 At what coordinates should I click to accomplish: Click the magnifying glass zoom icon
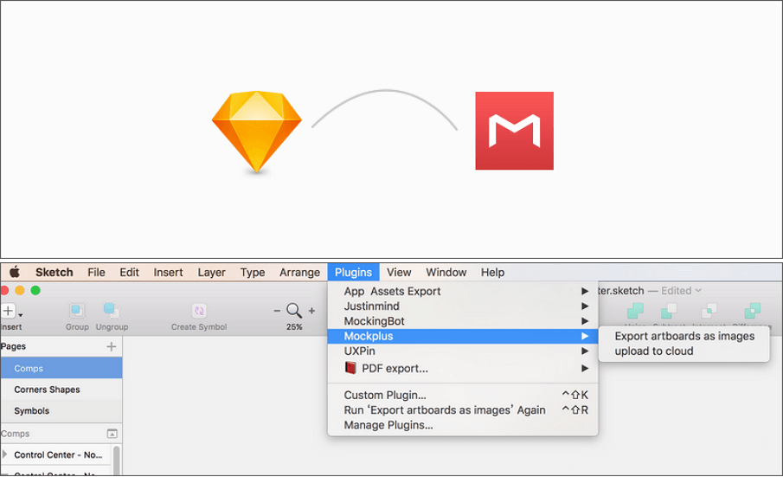pos(294,311)
